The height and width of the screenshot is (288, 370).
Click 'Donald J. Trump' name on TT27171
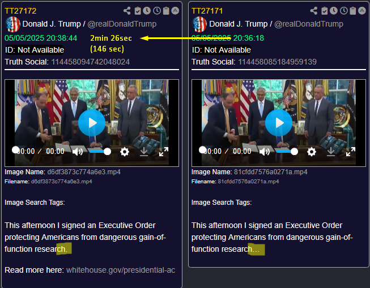[239, 24]
